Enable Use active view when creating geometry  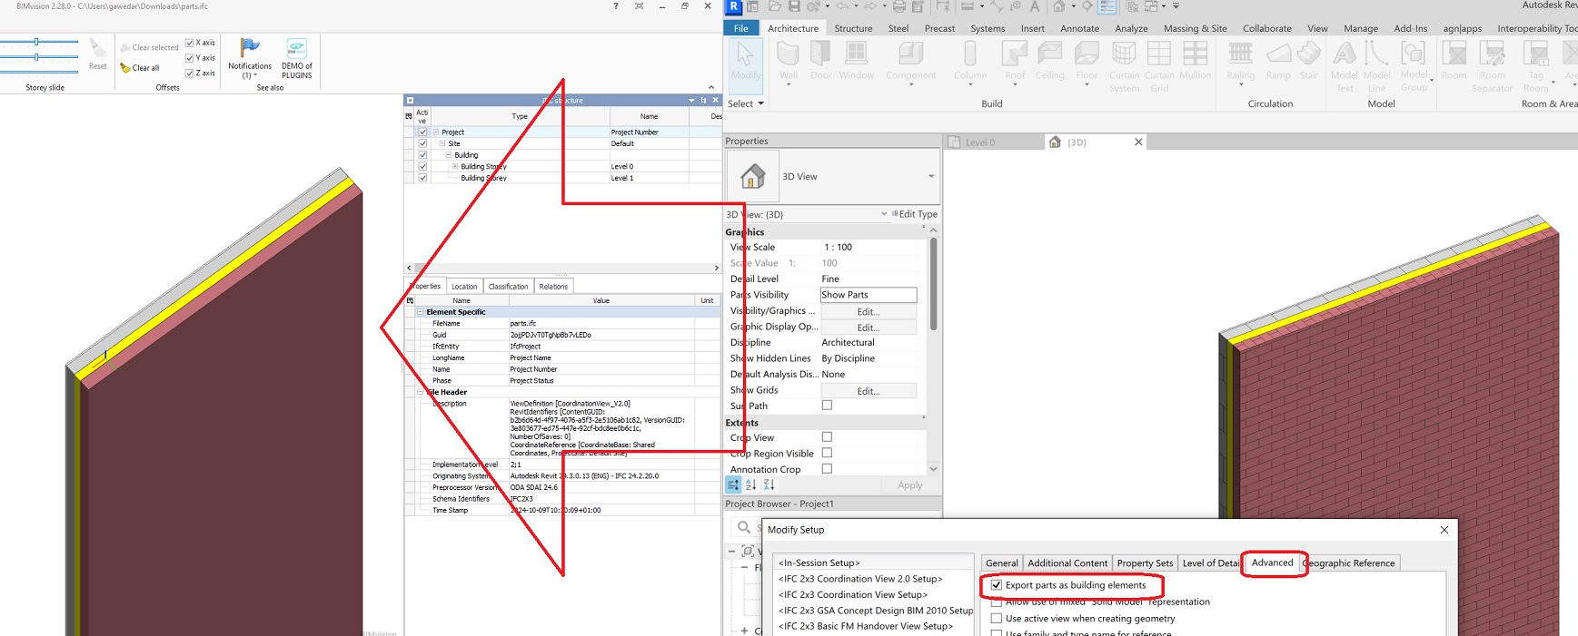[x=997, y=619]
